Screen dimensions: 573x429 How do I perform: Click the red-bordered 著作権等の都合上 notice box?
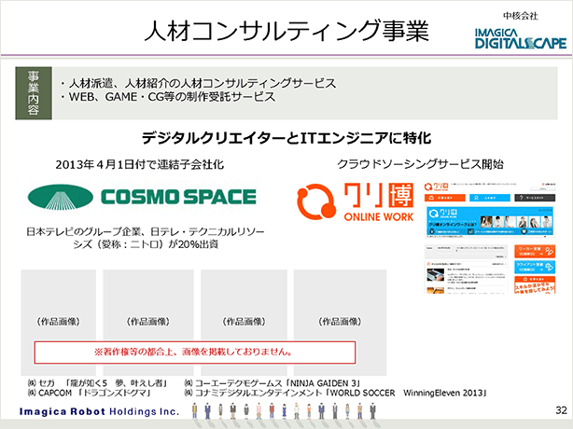195,353
